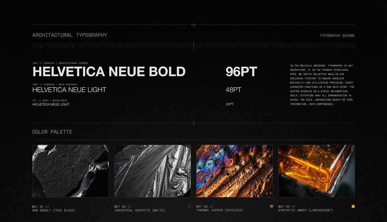Image resolution: width=387 pixels, height=222 pixels.
Task: Click the 'MAT 03 //' label
Action: point(205,207)
